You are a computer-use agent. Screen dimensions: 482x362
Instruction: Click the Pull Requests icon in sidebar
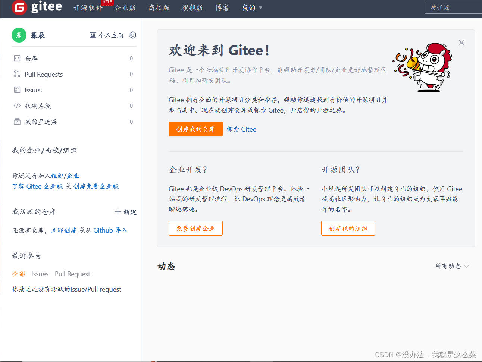[17, 74]
